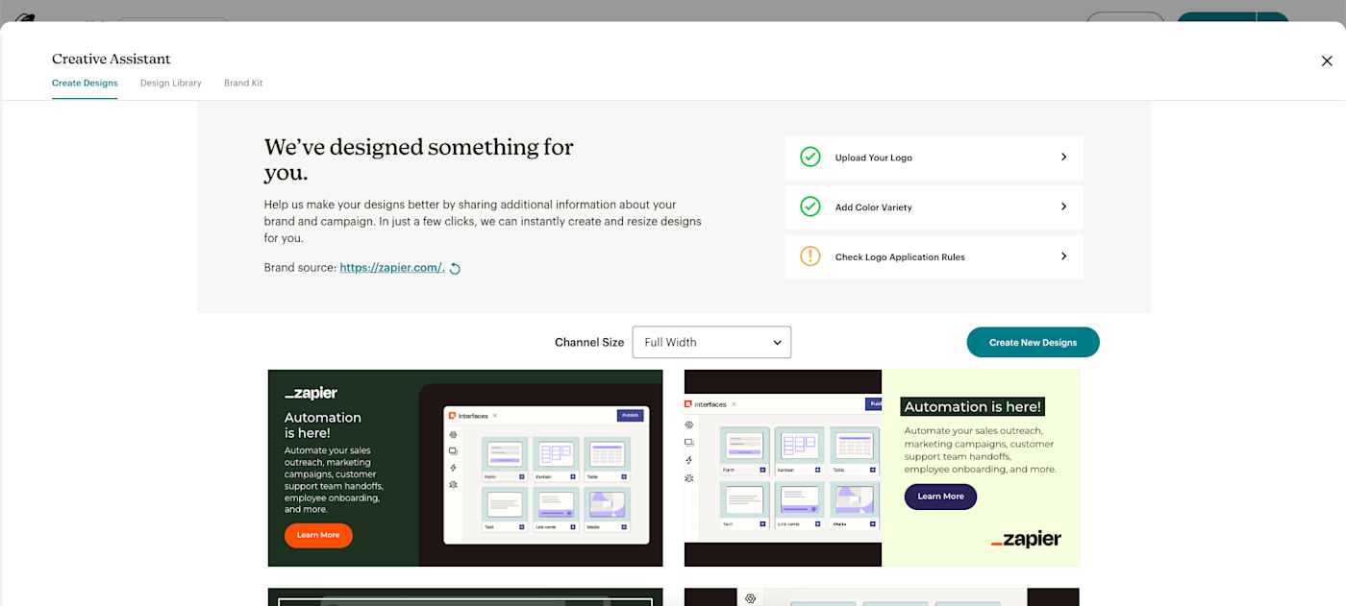Screen dimensions: 1346x606
Task: Click the Create New Designs button
Action: [x=1033, y=342]
